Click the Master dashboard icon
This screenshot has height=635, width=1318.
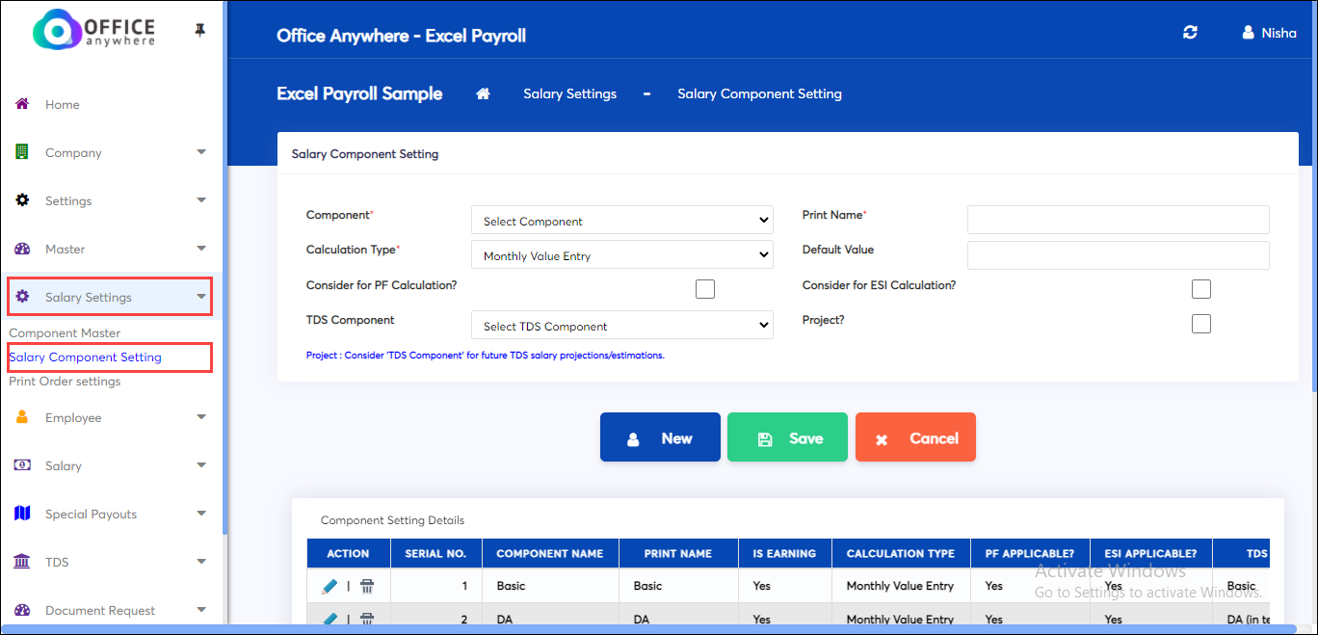tap(22, 249)
